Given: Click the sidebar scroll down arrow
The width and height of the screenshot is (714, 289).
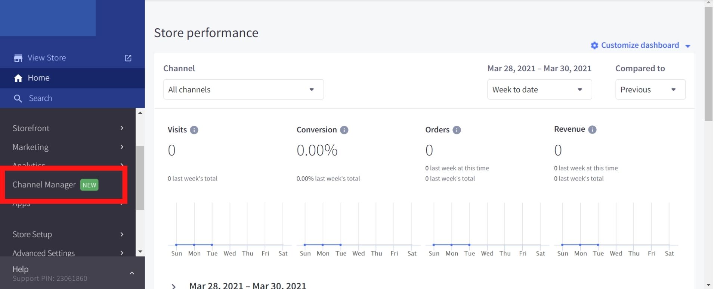Looking at the screenshot, I should [x=140, y=252].
